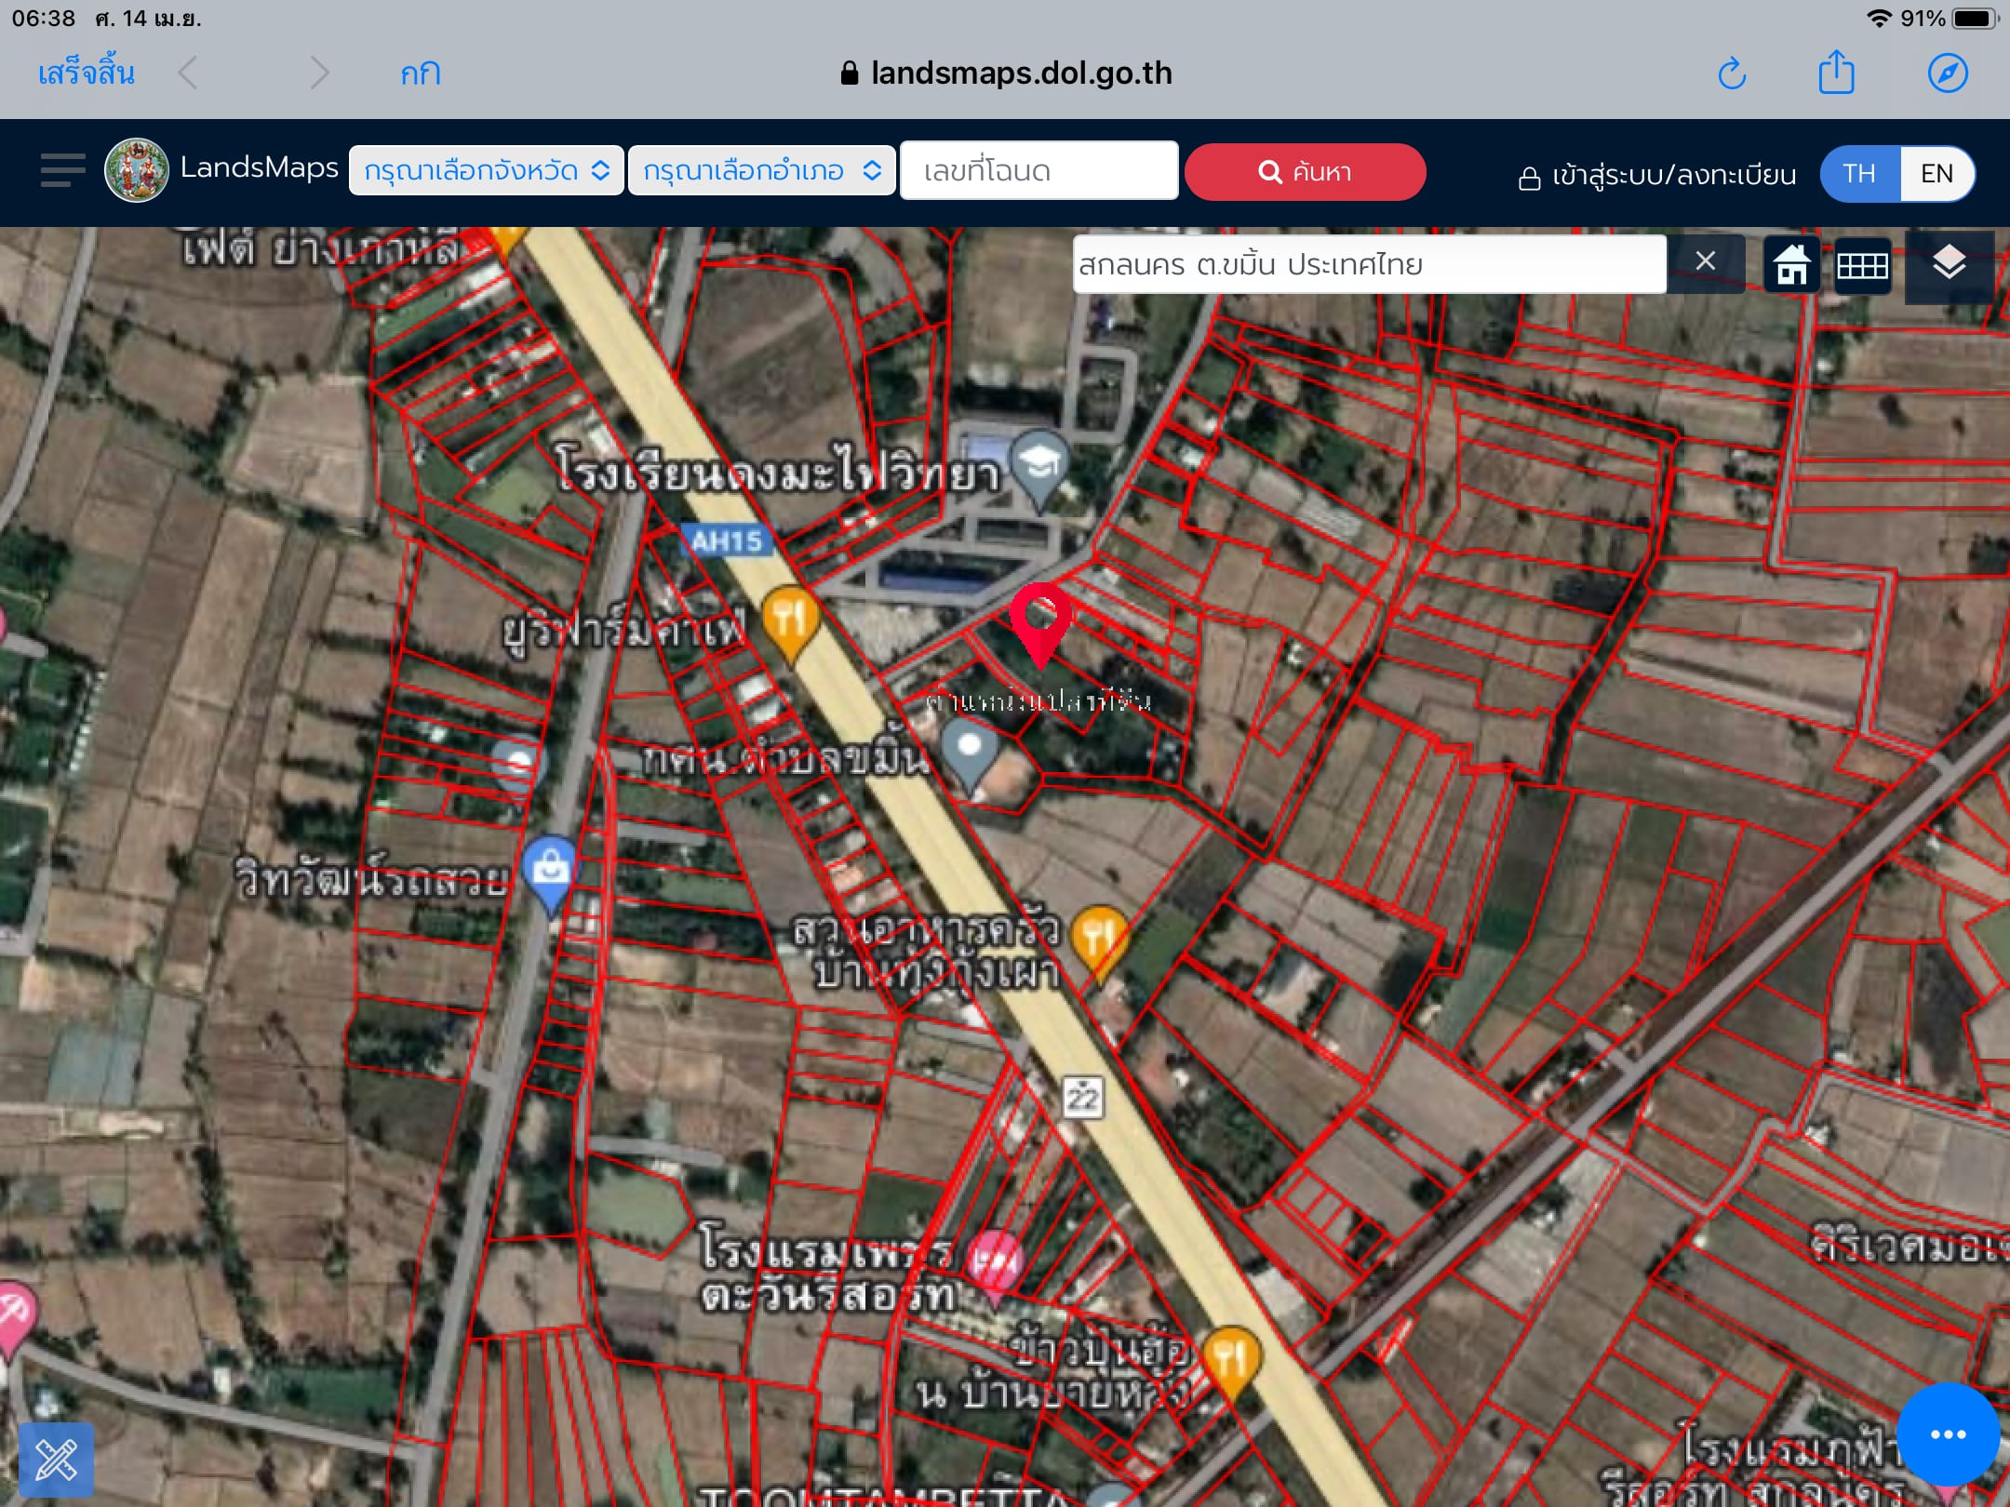2010x1507 pixels.
Task: Click the red ค้นหา search button
Action: point(1305,172)
